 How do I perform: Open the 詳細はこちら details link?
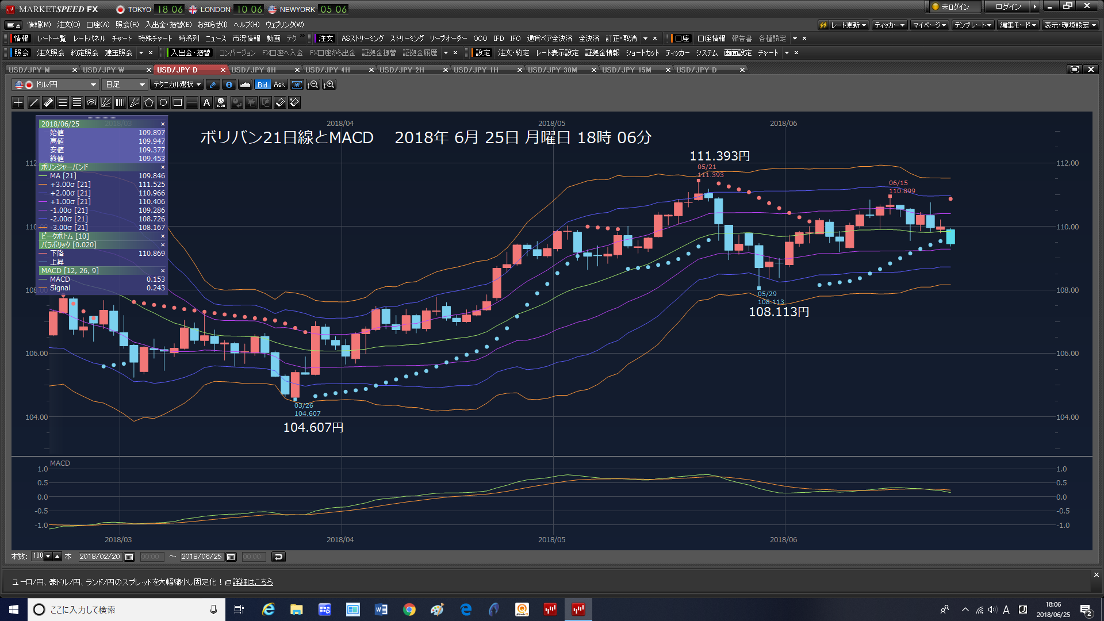click(252, 582)
